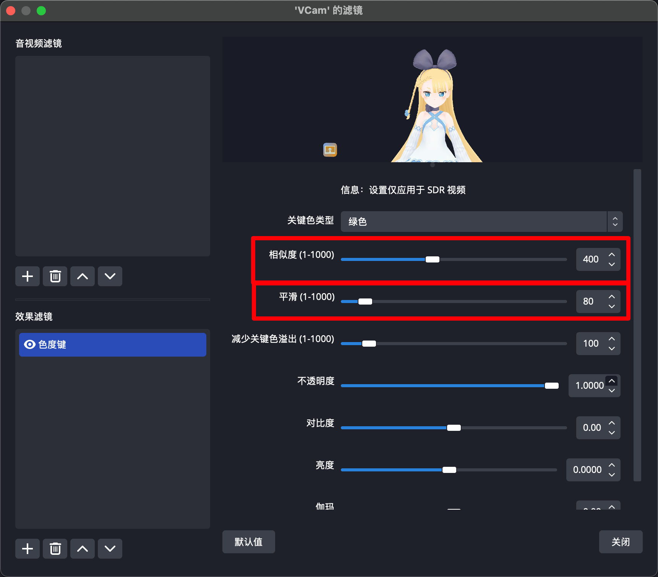Screen dimensions: 658x577
Task: Open the 关键色类型 dropdown
Action: tap(481, 222)
